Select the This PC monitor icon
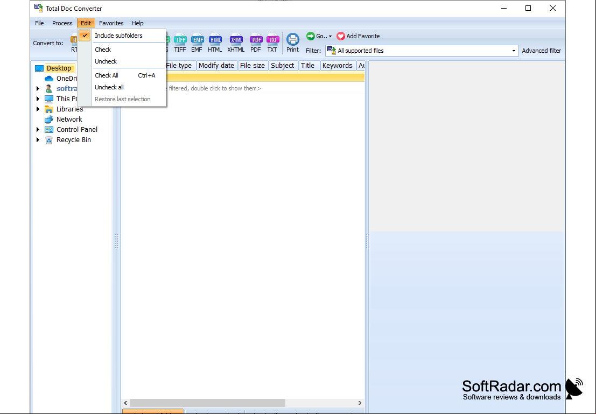This screenshot has height=414, width=596. [48, 99]
